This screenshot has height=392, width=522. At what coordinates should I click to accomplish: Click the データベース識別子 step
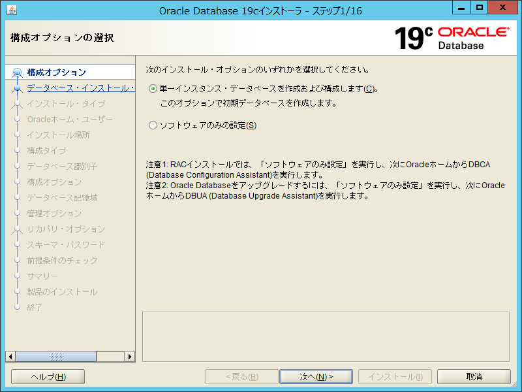tap(62, 167)
